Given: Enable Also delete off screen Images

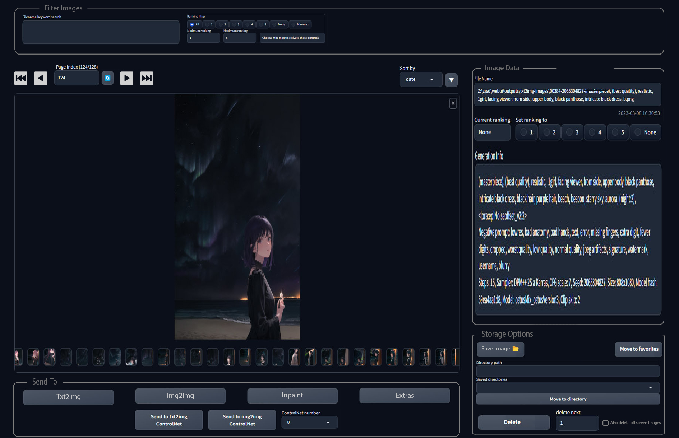Looking at the screenshot, I should (x=606, y=423).
